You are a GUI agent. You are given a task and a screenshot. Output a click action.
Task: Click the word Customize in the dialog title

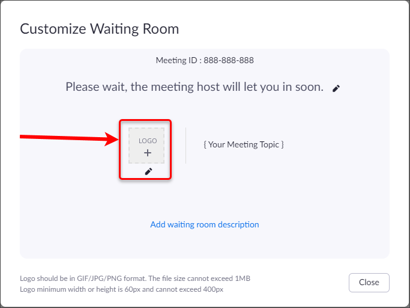click(x=52, y=28)
